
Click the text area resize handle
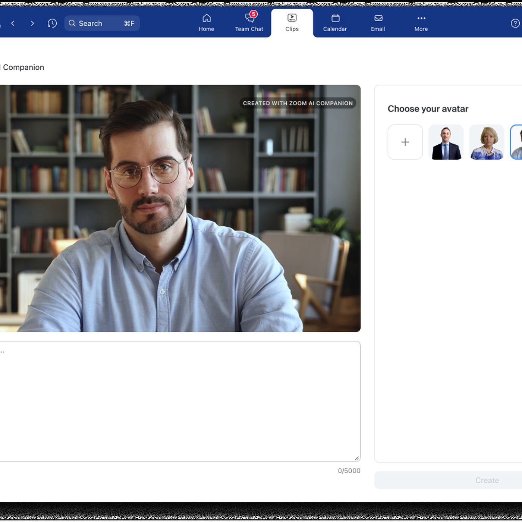pyautogui.click(x=357, y=458)
